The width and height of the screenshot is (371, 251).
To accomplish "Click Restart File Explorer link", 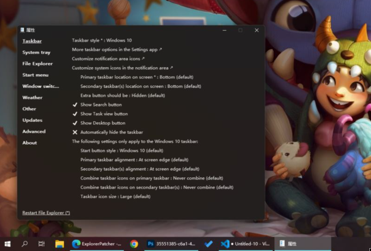I will click(x=46, y=213).
